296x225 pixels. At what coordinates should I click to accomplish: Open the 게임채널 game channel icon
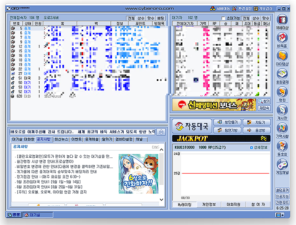point(282,167)
